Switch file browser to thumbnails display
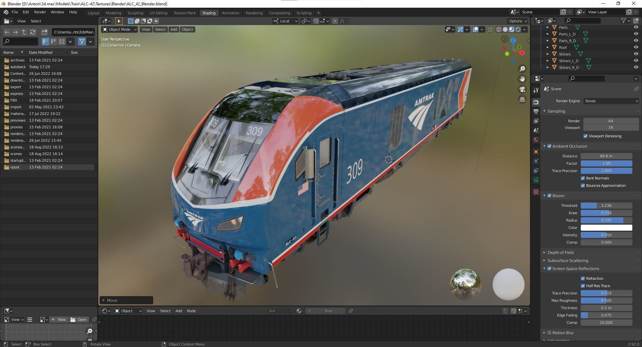The image size is (642, 347). (x=62, y=41)
